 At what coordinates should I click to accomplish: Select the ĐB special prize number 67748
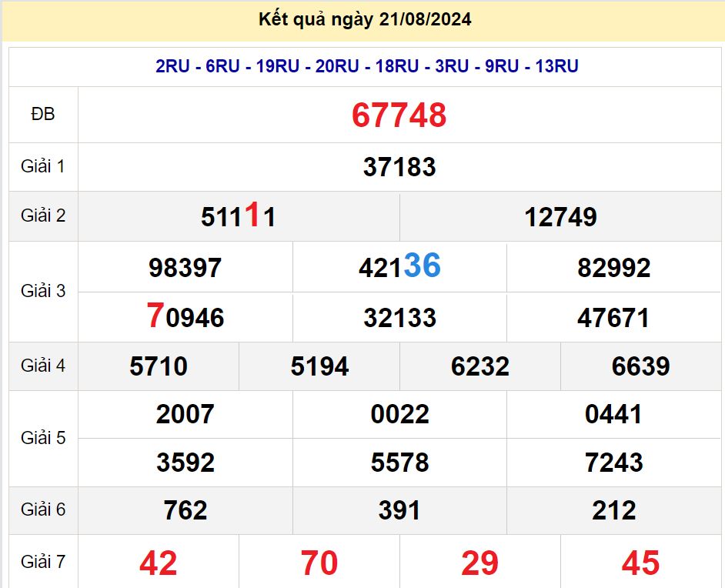(399, 115)
